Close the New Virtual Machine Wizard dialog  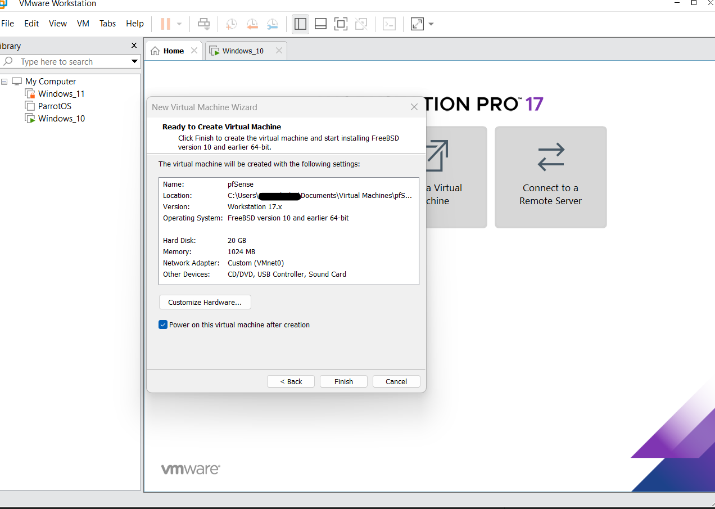point(414,107)
